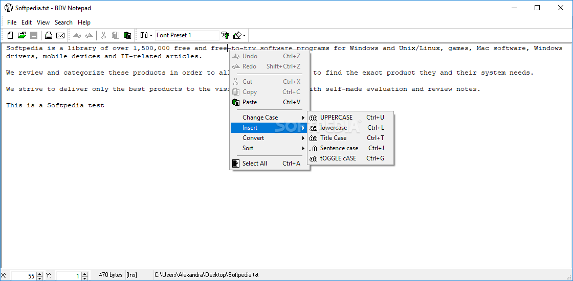Click the scissors icon beside context menu Cut
Image resolution: width=573 pixels, height=281 pixels.
pyautogui.click(x=236, y=82)
